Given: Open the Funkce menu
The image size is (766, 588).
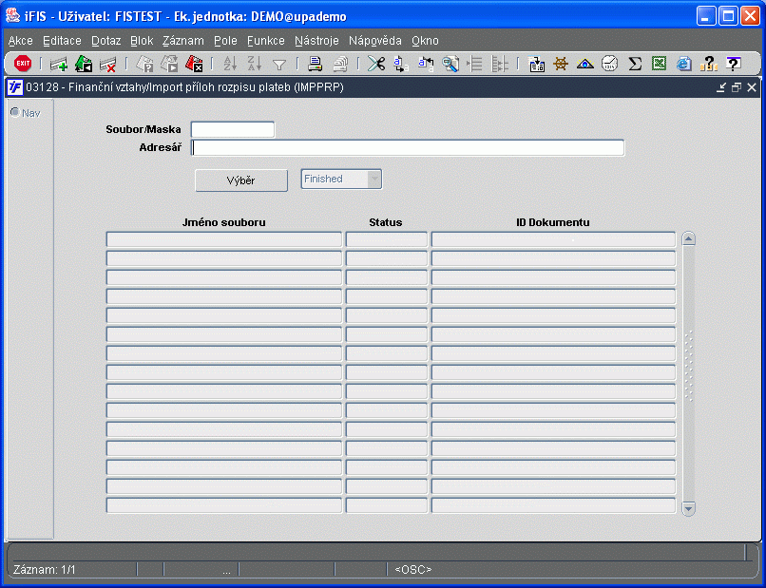Looking at the screenshot, I should [x=266, y=41].
